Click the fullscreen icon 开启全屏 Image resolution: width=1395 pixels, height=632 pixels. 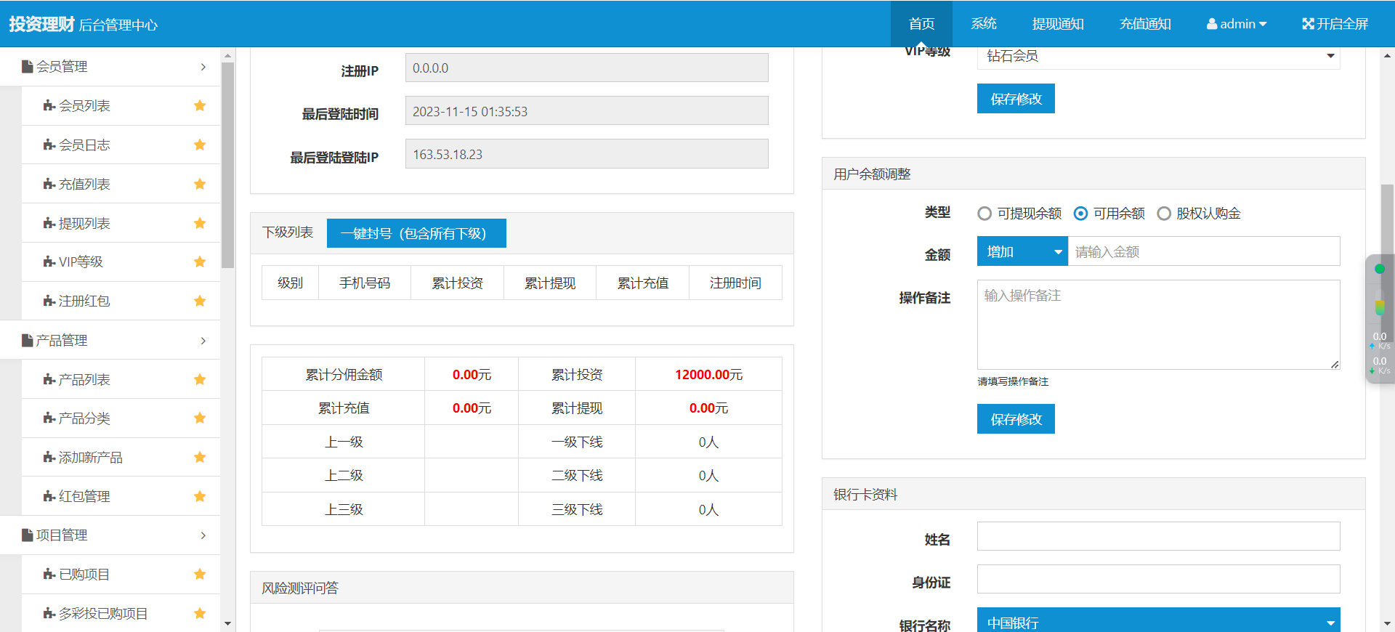coord(1308,24)
